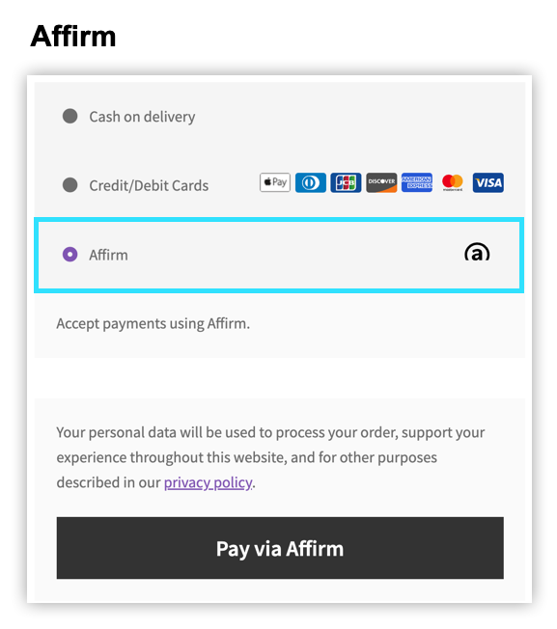Image resolution: width=557 pixels, height=629 pixels.
Task: Click the American Express card icon
Action: [x=417, y=182]
